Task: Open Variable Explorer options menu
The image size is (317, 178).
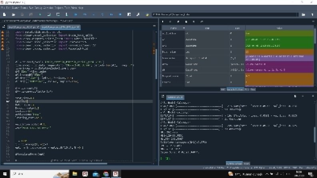Action: 313,22
